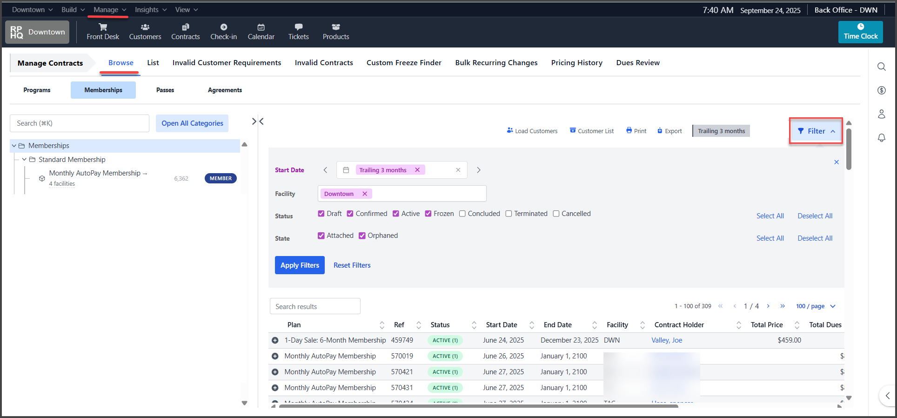This screenshot has height=418, width=897.
Task: Uncheck the Draft status checkbox
Action: [321, 214]
